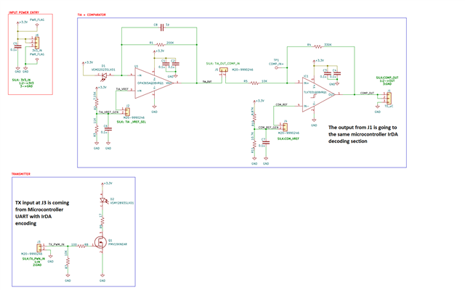Click the D2 infrared LED symbol
Viewport: 465px width, 290px height.
click(x=102, y=200)
